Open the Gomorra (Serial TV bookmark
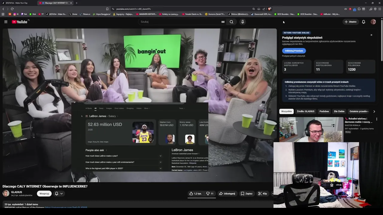This screenshot has width=383, height=215. (x=215, y=14)
